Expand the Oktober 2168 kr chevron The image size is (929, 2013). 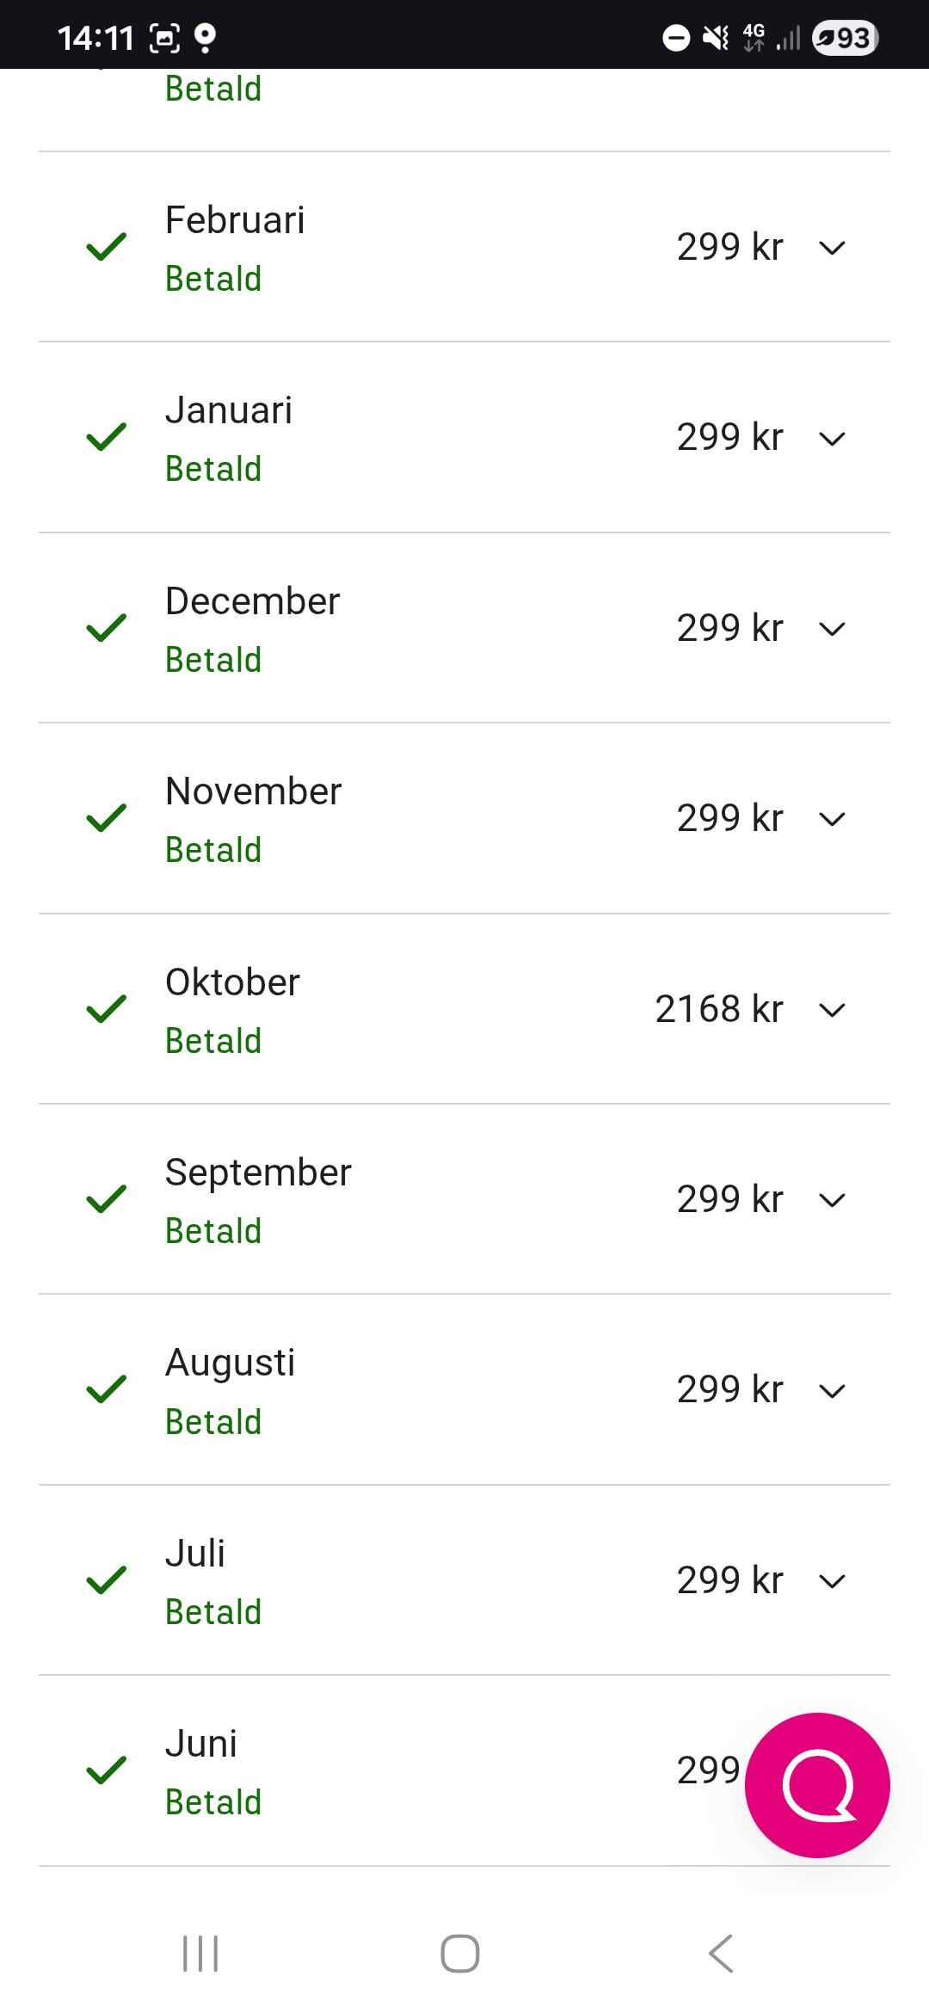(832, 1010)
